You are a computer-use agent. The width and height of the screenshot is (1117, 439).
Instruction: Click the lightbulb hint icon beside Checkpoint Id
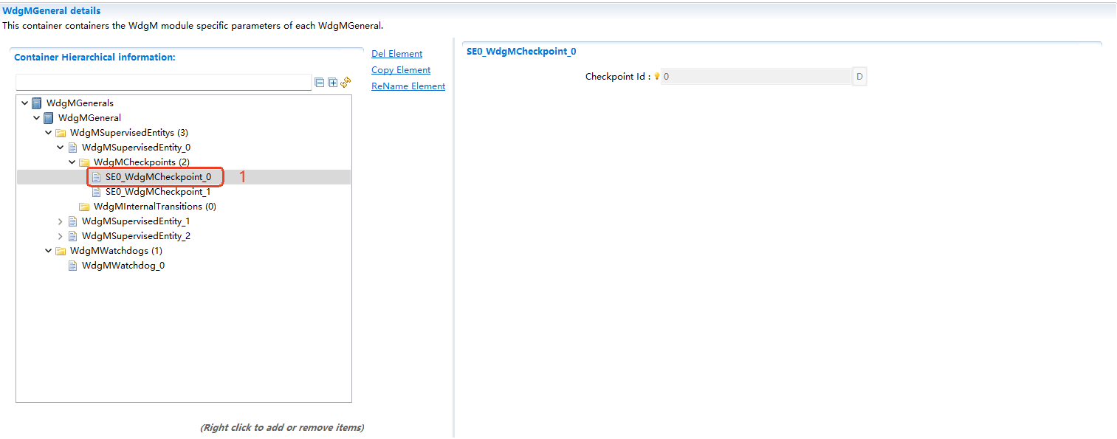(x=656, y=76)
